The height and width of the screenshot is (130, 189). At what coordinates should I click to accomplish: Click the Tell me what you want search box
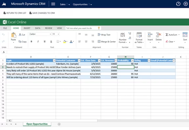pyautogui.click(x=83, y=28)
